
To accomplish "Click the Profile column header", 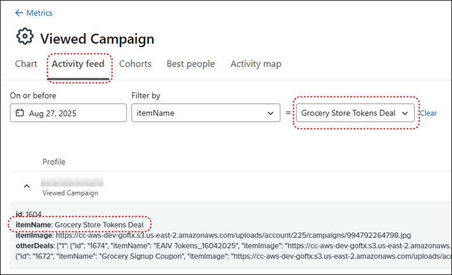I will (54, 162).
